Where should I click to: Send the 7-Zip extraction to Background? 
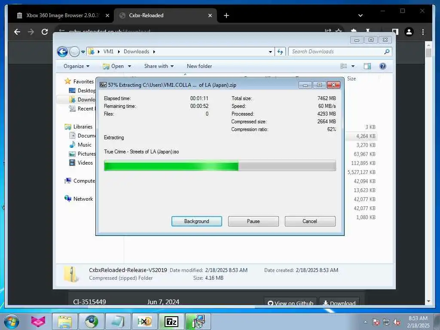(196, 221)
